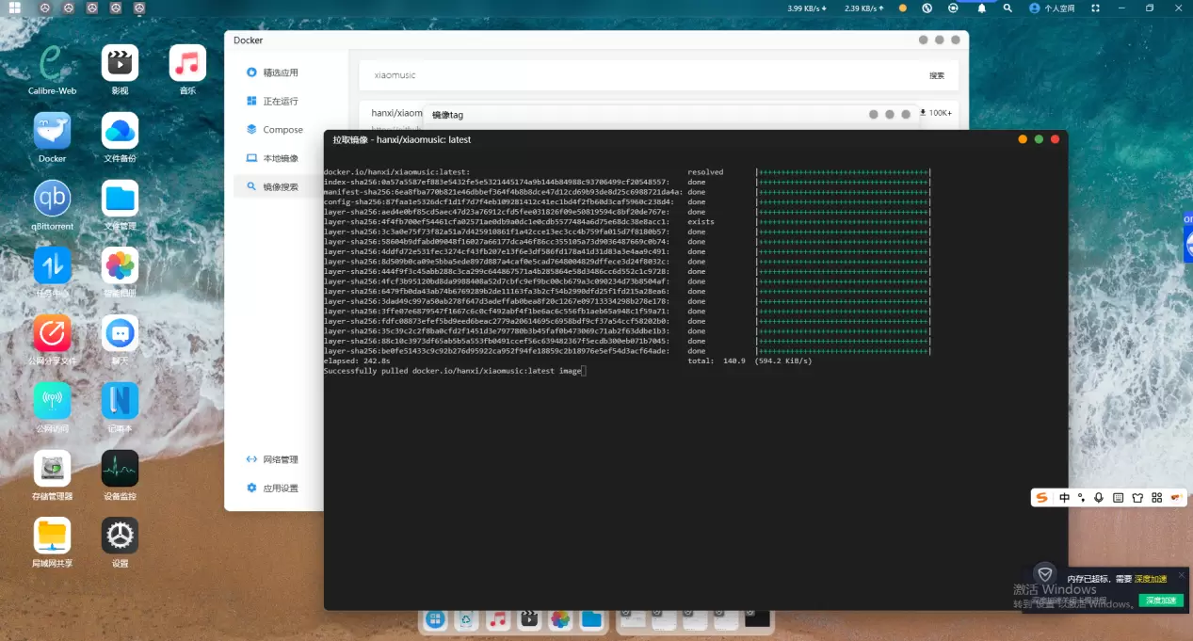Open 存储管理器 storage manager icon
Screen dimensions: 1193x641
[x=53, y=469]
